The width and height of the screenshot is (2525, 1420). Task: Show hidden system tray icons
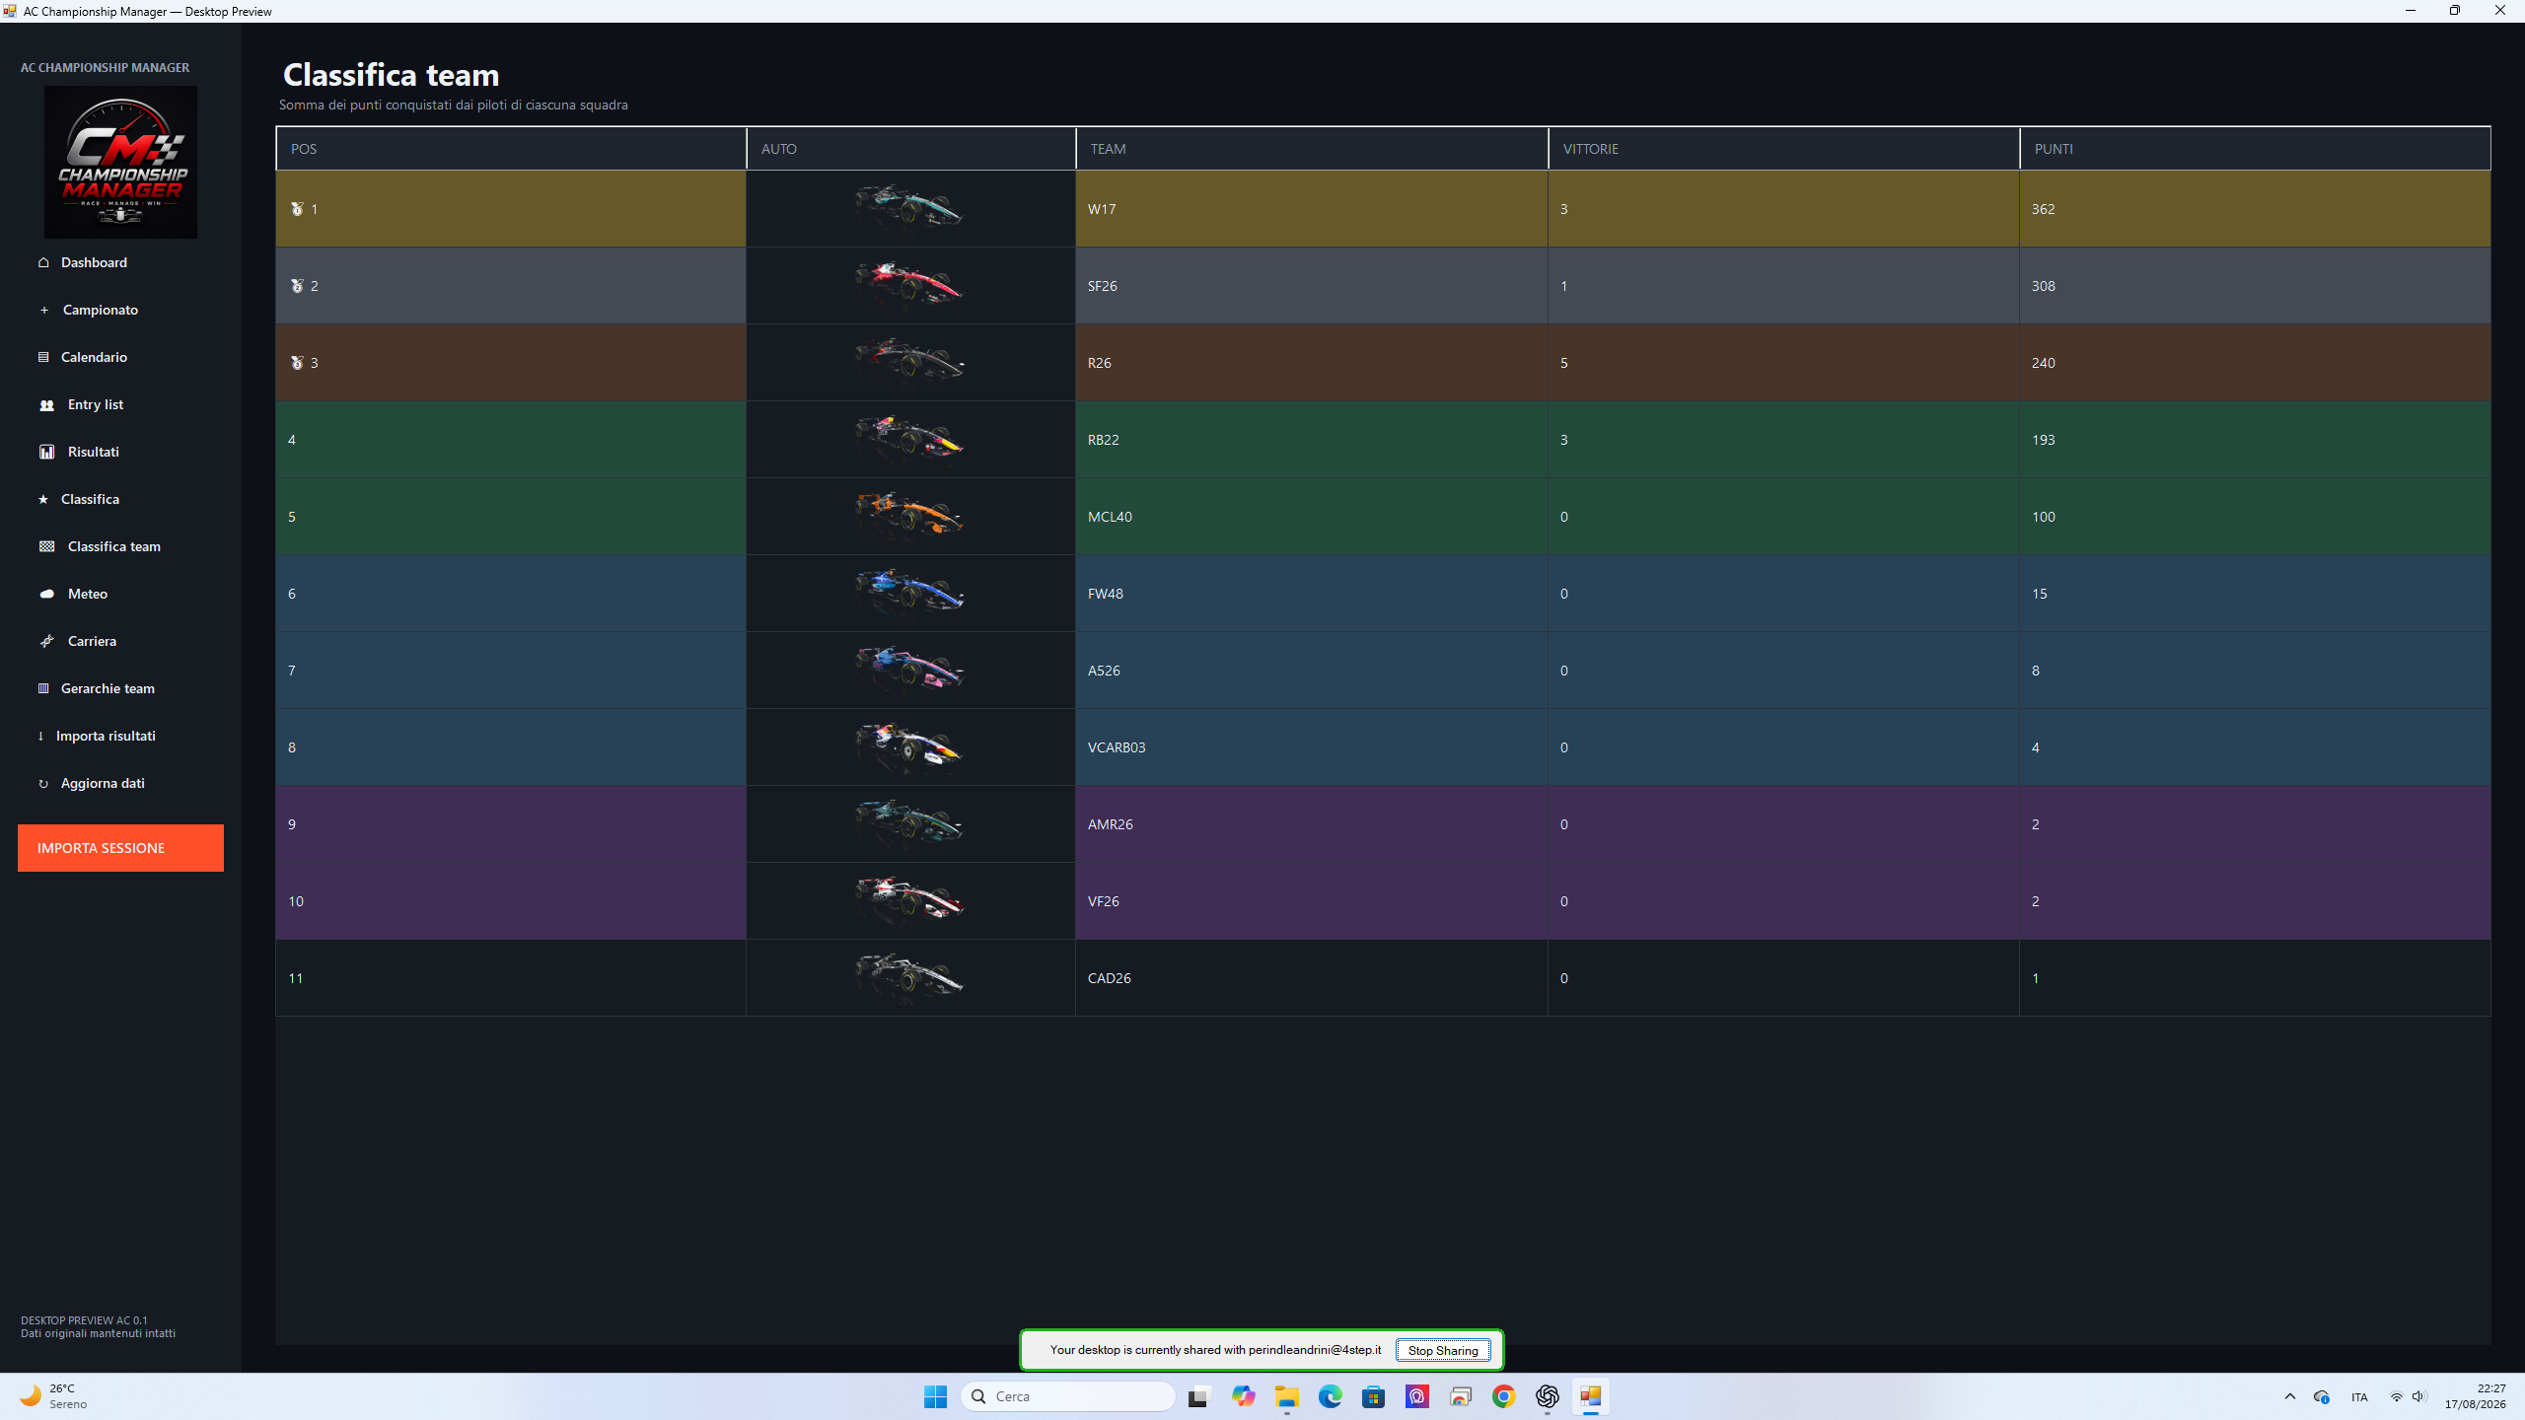(x=2290, y=1396)
